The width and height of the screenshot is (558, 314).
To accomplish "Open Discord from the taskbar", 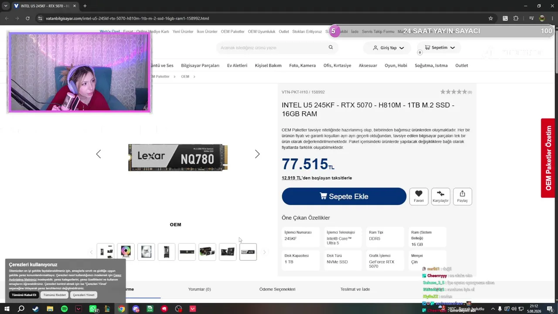I will [136, 309].
